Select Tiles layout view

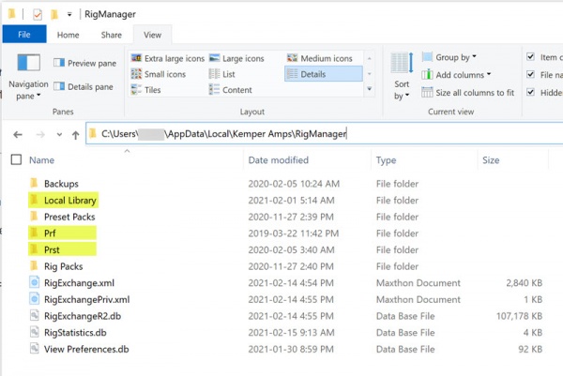click(151, 90)
